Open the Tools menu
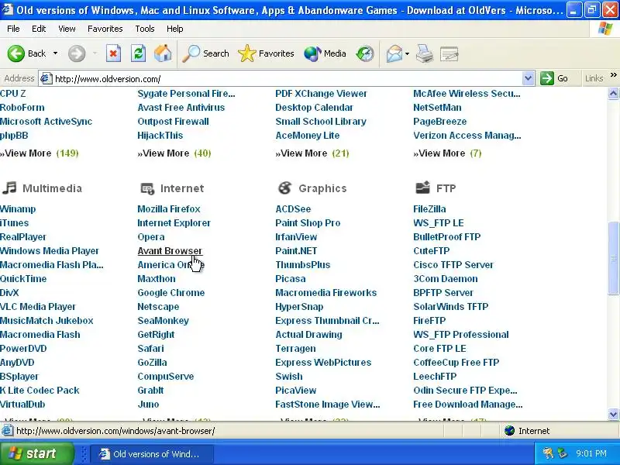 click(145, 29)
